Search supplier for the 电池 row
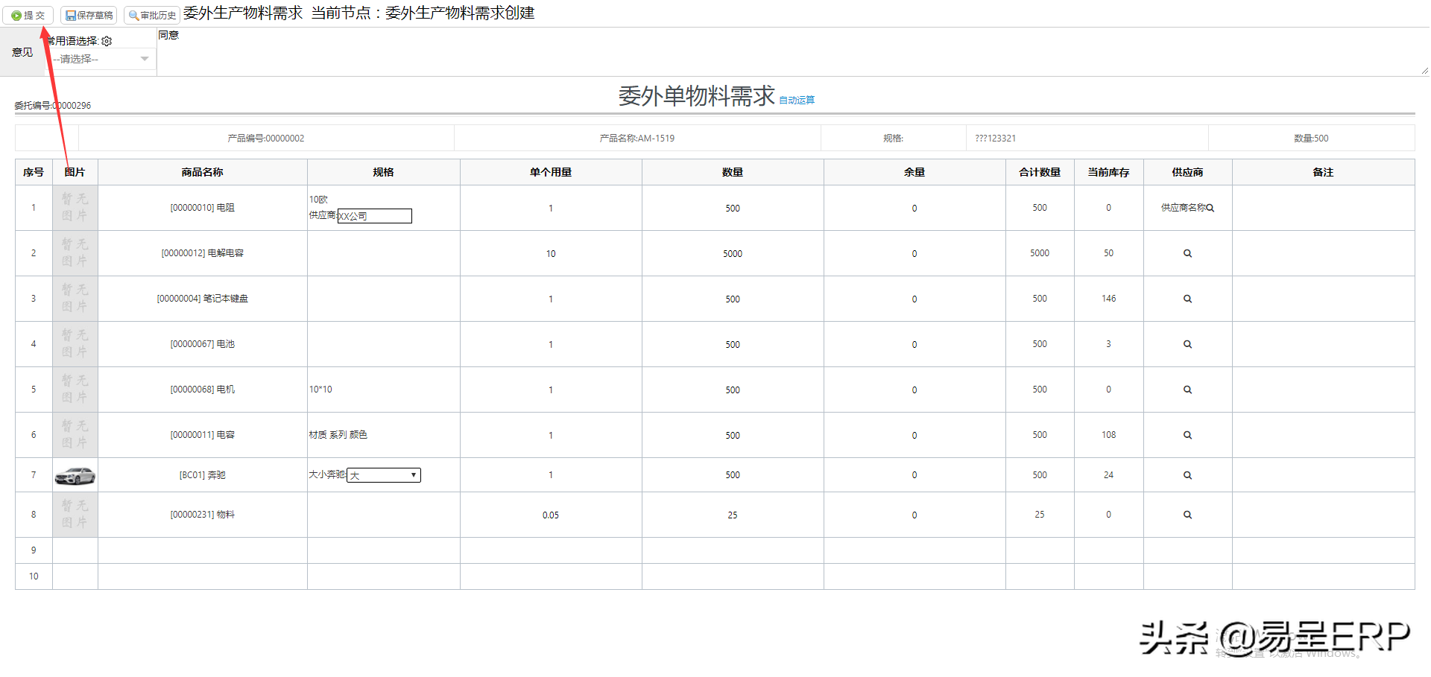The height and width of the screenshot is (677, 1431). tap(1187, 344)
